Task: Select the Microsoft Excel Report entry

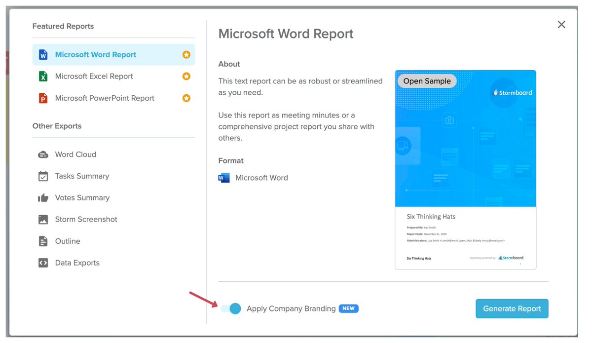Action: coord(94,76)
